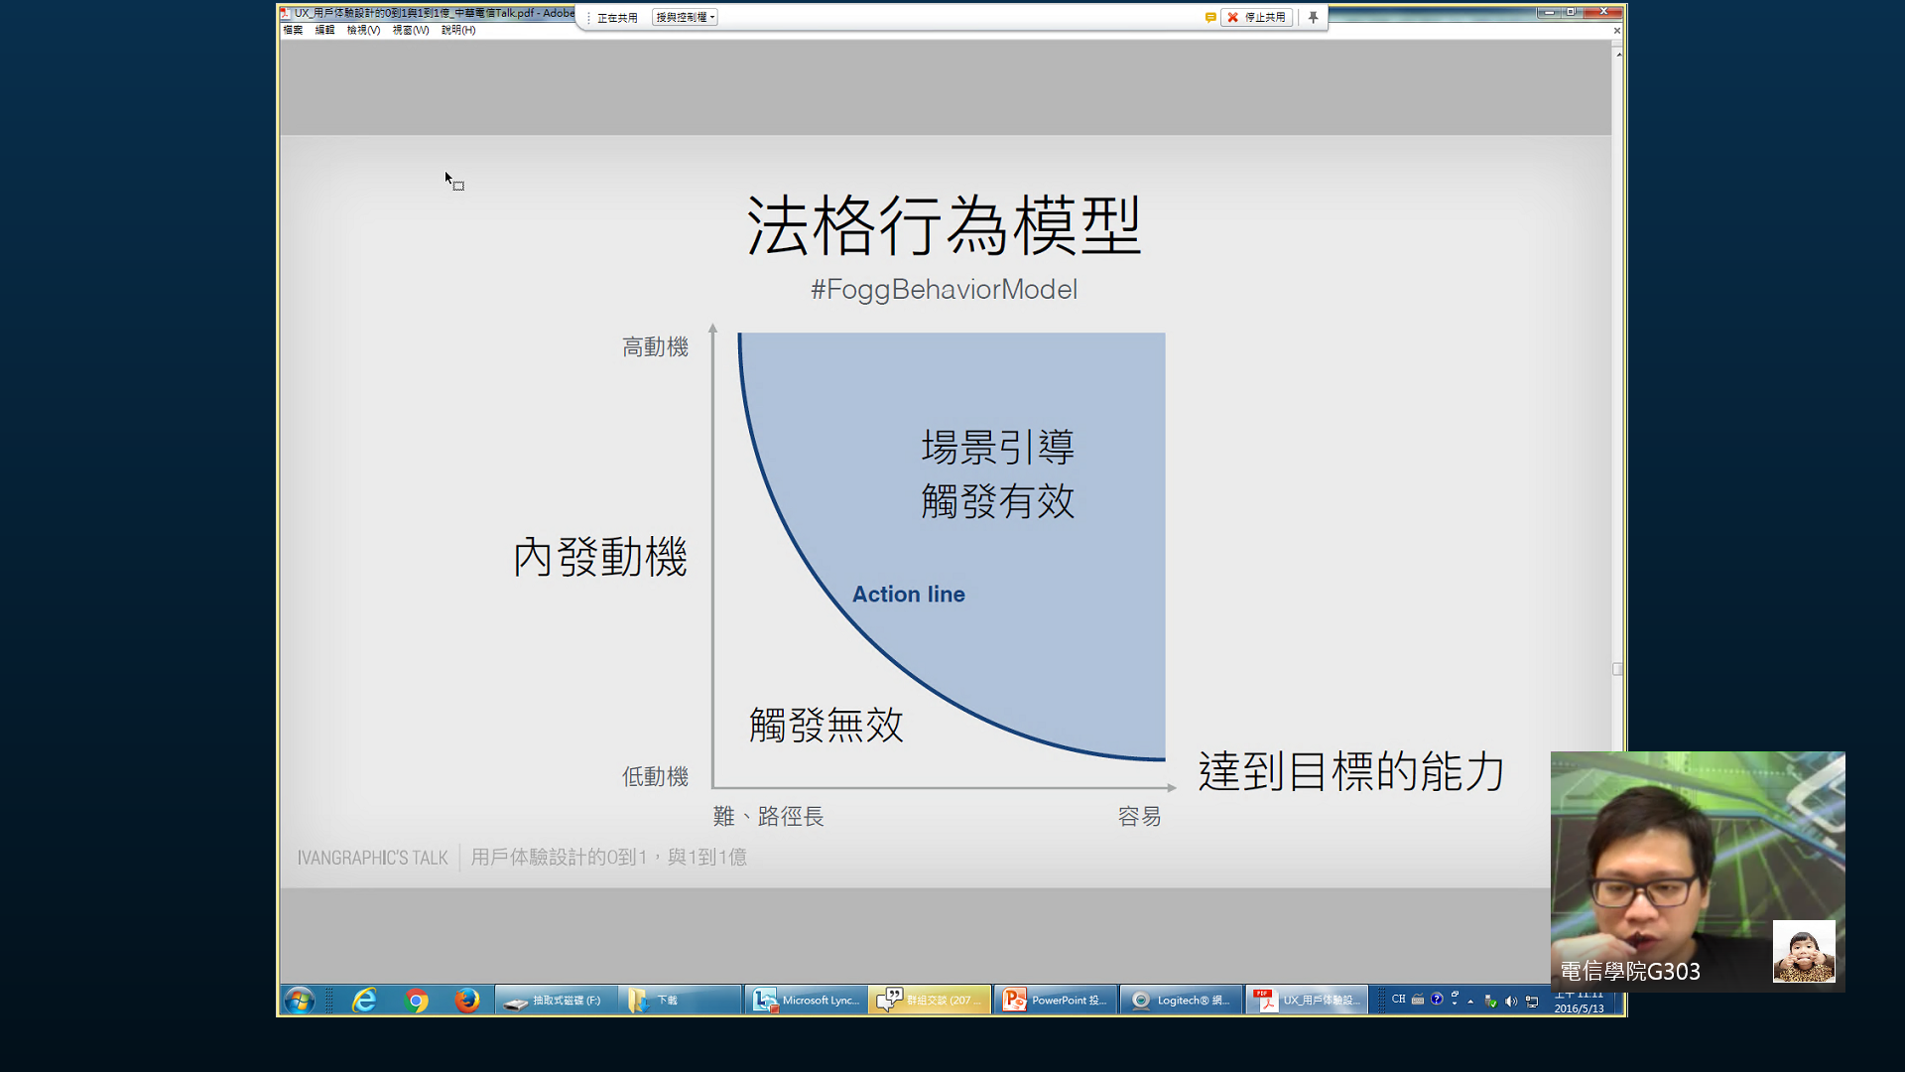The width and height of the screenshot is (1905, 1072).
Task: Open Firefox from taskbar
Action: pyautogui.click(x=466, y=1000)
